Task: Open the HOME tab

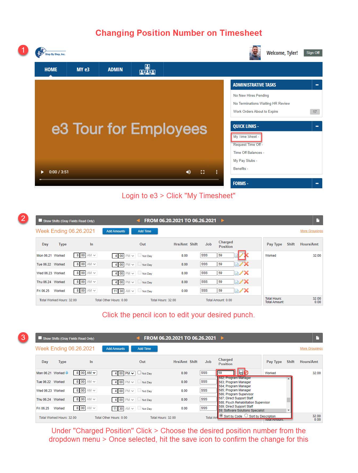Action: [51, 69]
